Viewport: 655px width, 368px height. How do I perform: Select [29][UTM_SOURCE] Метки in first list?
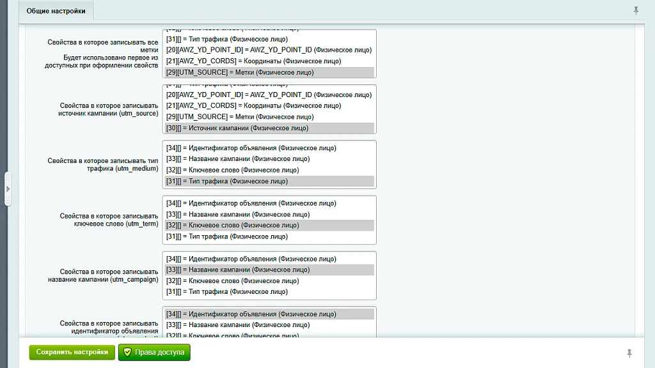(x=269, y=72)
